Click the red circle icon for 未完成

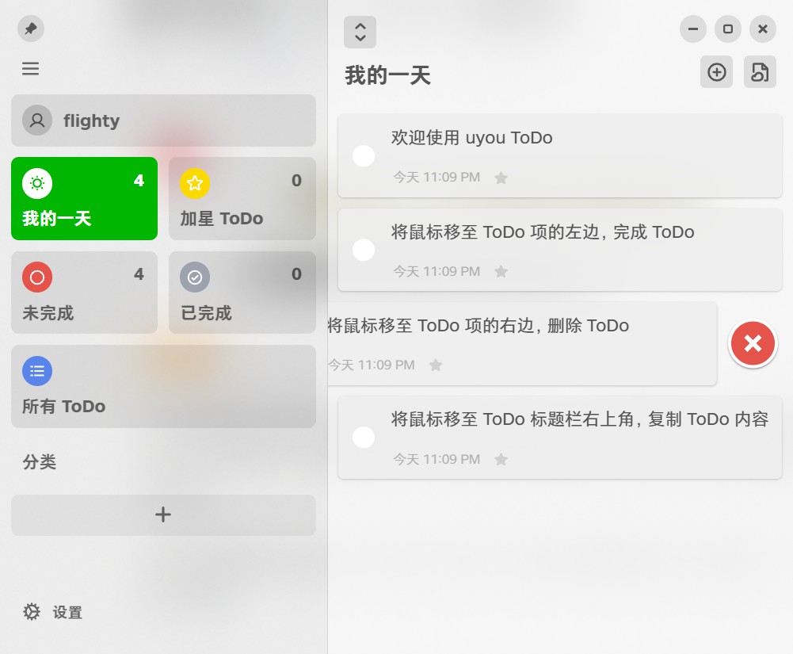click(37, 277)
